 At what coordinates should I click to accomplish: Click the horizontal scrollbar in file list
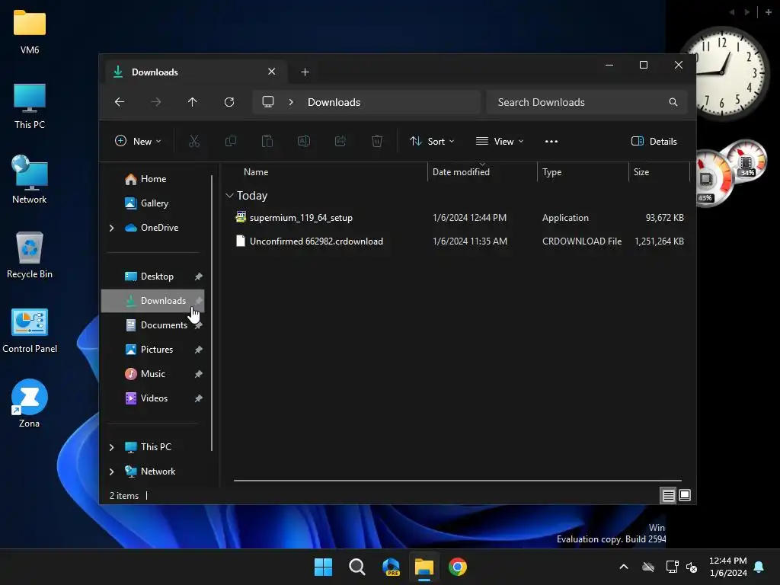tap(458, 481)
